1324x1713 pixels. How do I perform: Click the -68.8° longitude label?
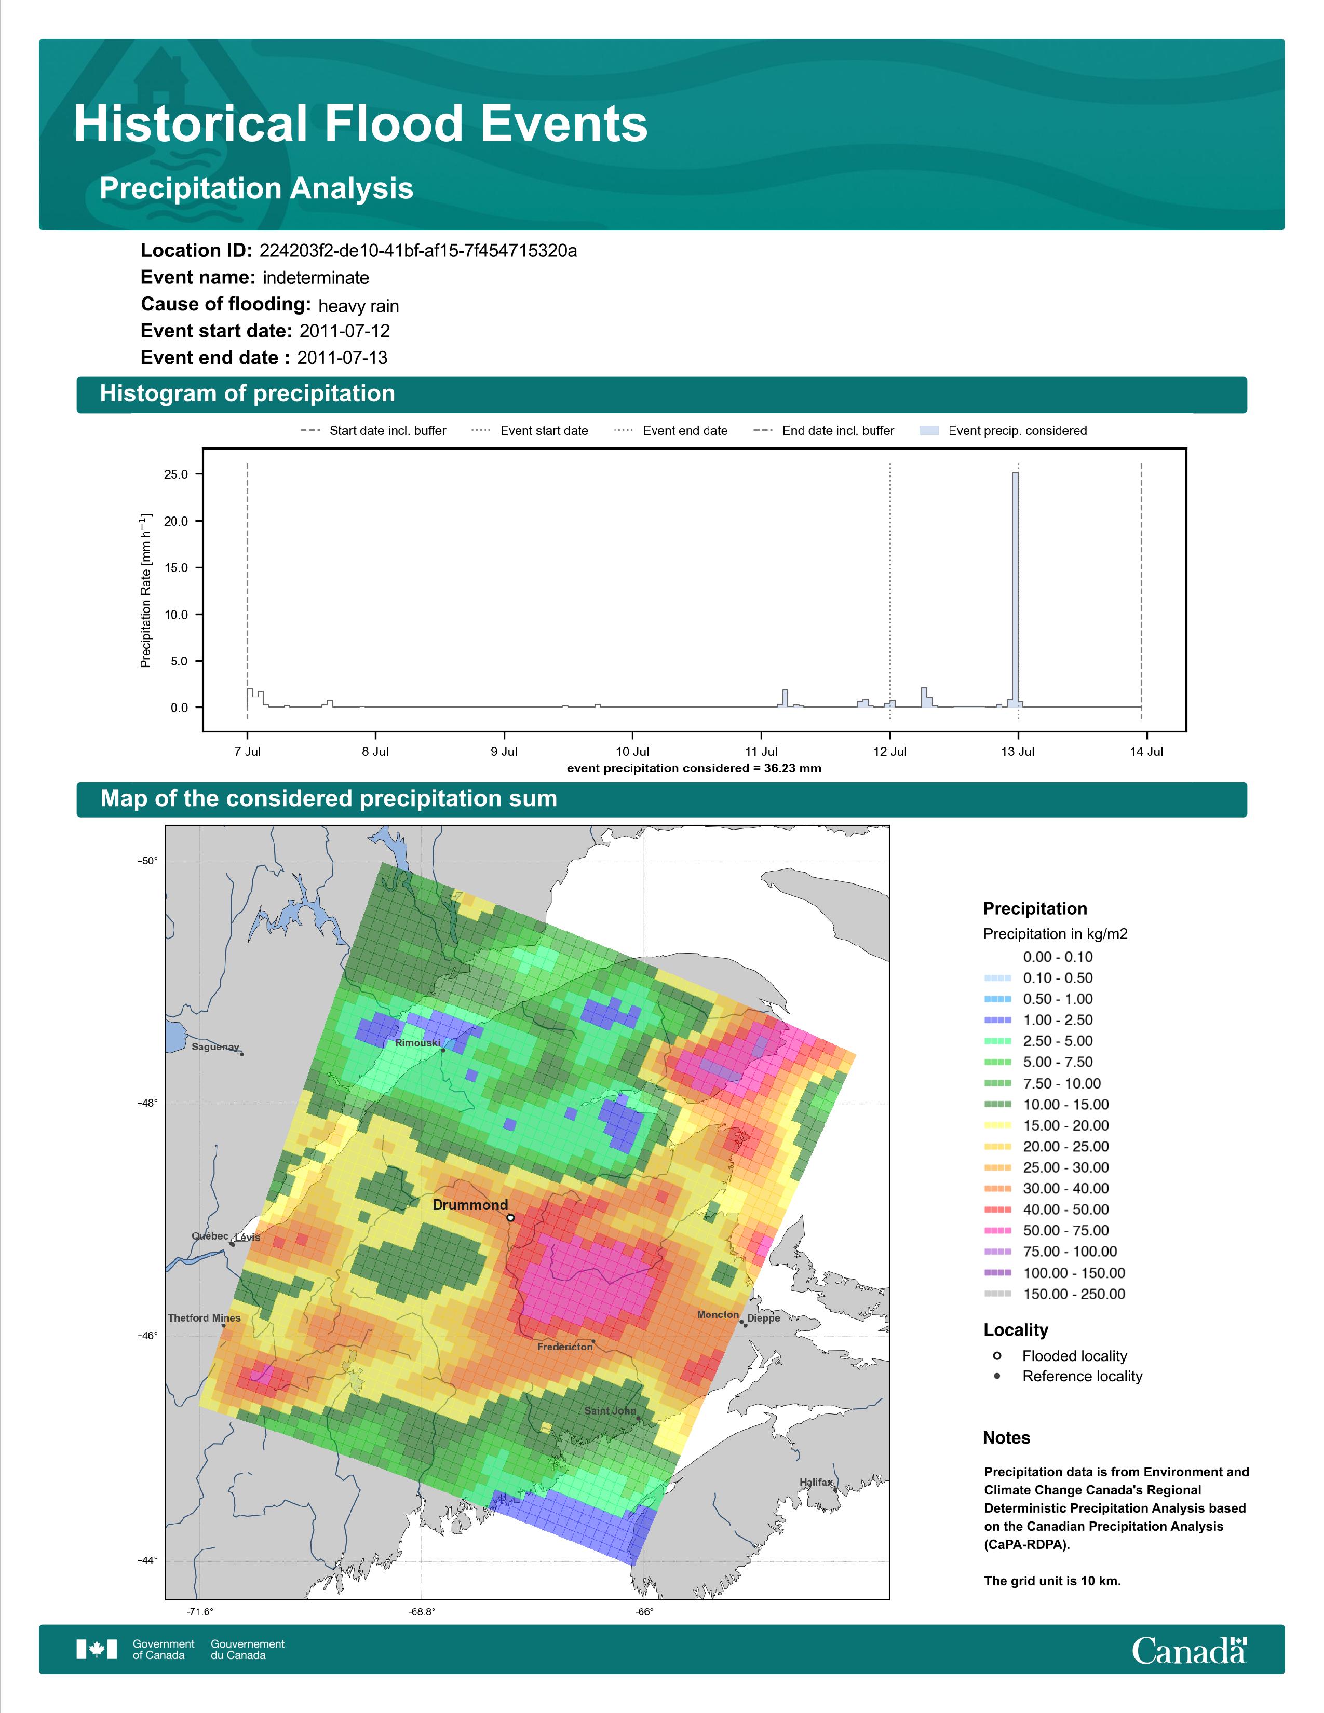click(422, 1613)
